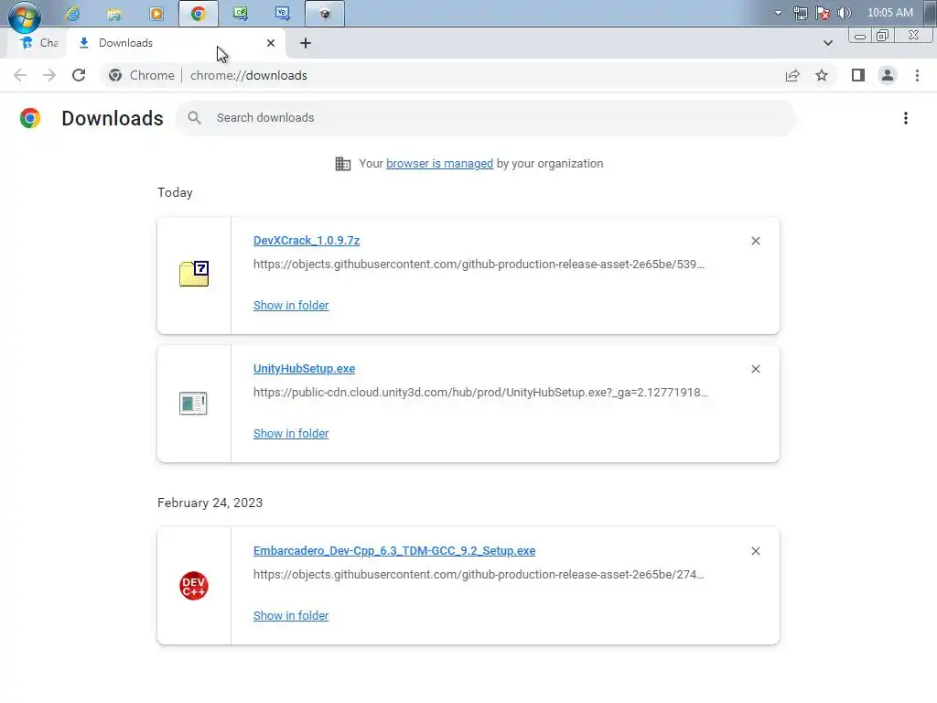Reload the downloads page
Viewport: 937px width, 703px height.
[79, 75]
